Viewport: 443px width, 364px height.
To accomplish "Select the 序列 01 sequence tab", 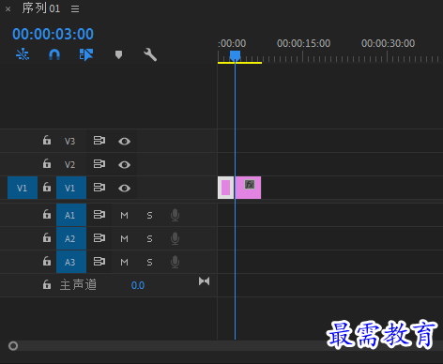I will [x=41, y=8].
